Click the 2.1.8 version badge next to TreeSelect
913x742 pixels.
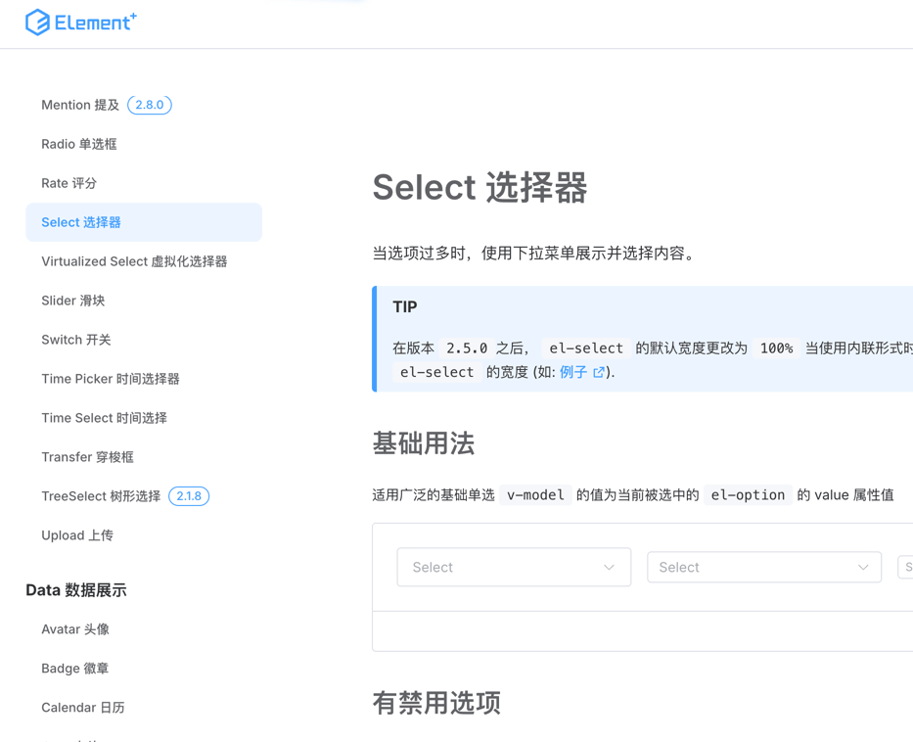point(189,496)
